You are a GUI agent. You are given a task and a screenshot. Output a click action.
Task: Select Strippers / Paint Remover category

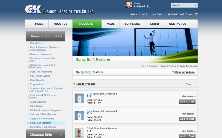point(43,114)
